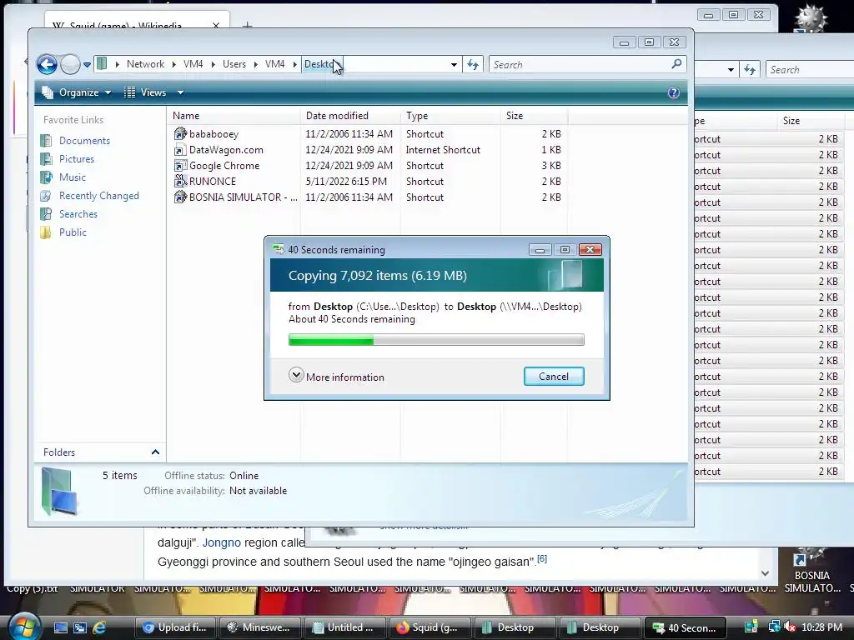Screen dimensions: 854x640
Task: Click the 10:28 PM system clock
Action: pyautogui.click(x=821, y=627)
